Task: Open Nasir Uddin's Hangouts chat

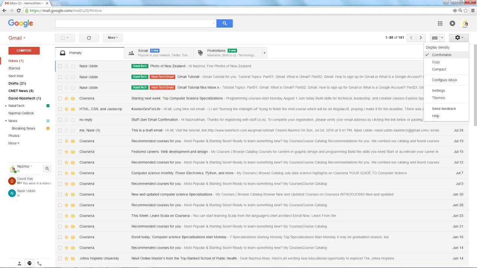Action: pos(29,193)
